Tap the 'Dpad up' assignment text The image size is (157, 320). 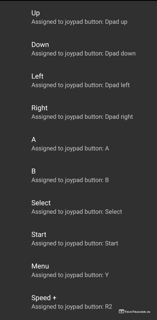point(79,22)
